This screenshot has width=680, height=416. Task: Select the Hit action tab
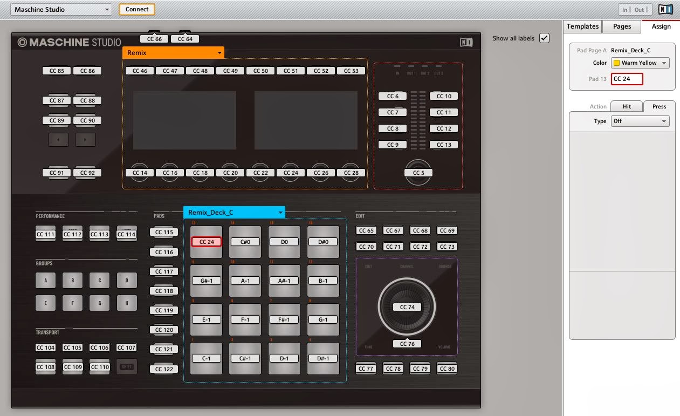tap(627, 106)
